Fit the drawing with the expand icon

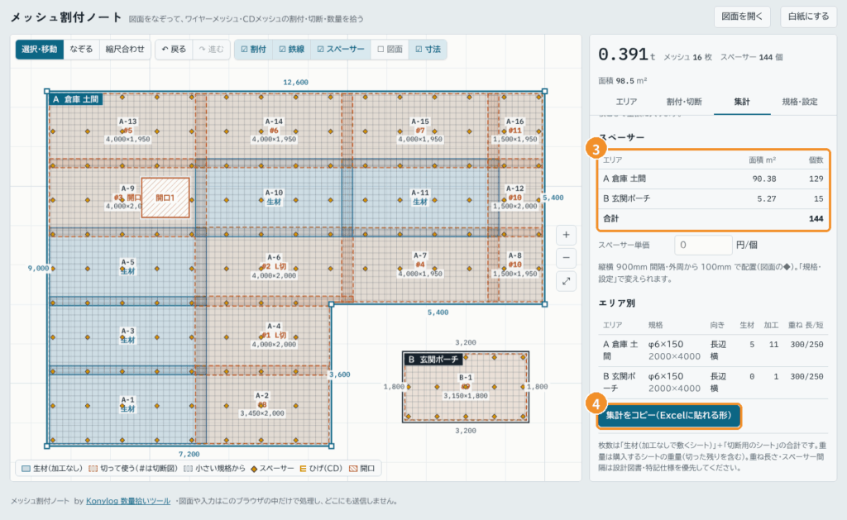(566, 281)
